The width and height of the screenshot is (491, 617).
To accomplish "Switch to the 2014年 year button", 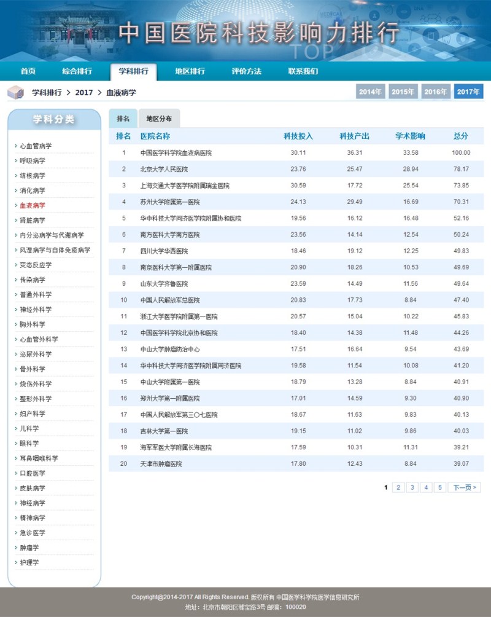I will click(370, 92).
